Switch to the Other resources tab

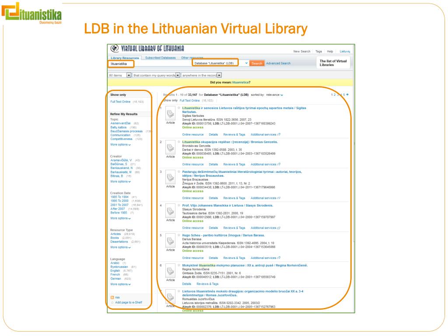(192, 58)
